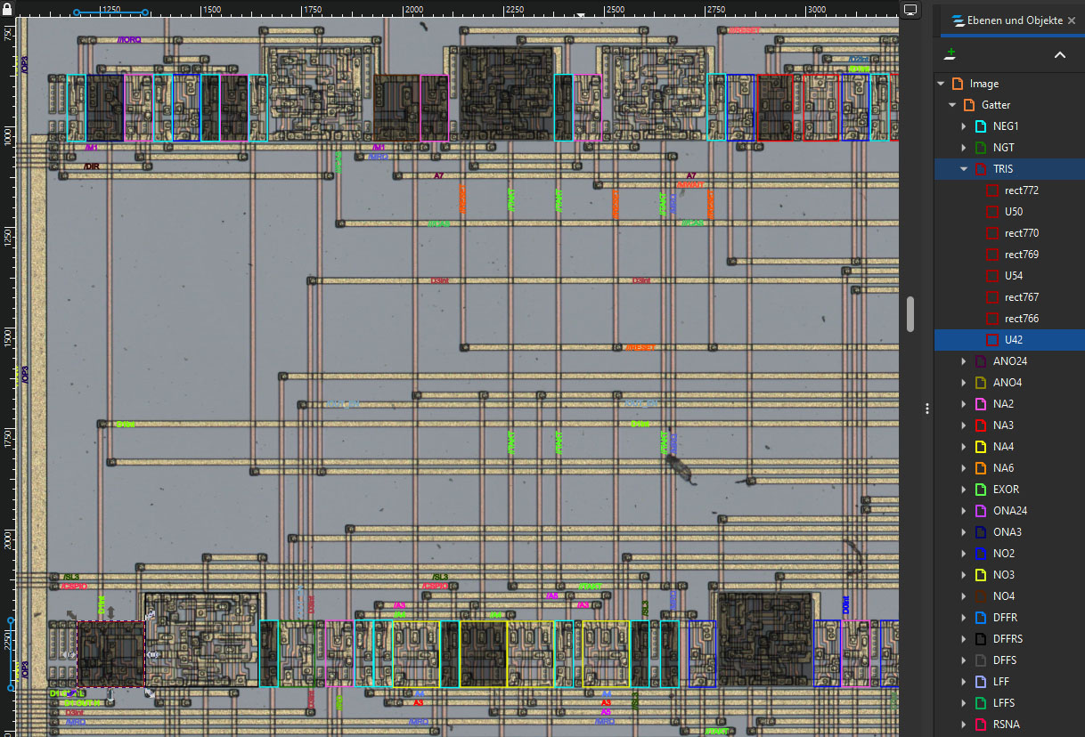Click the monitor icon in the top-right toolbar
Screen dimensions: 1085x737
pyautogui.click(x=910, y=10)
